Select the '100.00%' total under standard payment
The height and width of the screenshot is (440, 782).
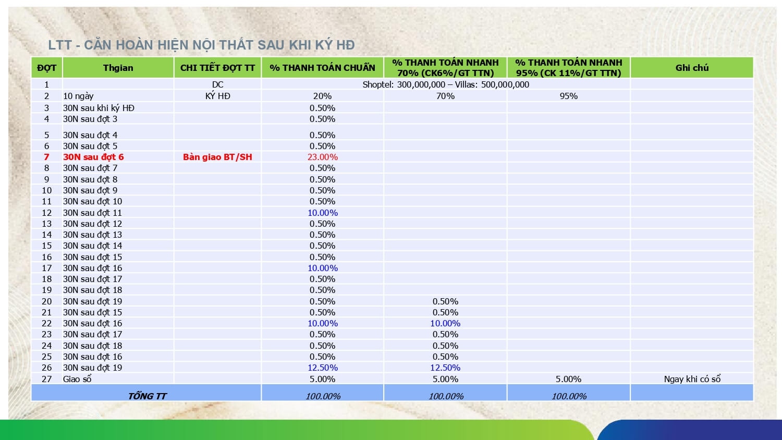[322, 396]
